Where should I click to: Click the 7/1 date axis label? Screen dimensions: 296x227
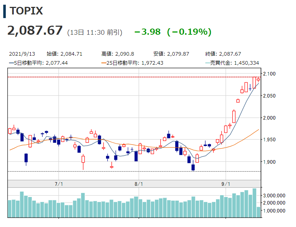point(59,184)
